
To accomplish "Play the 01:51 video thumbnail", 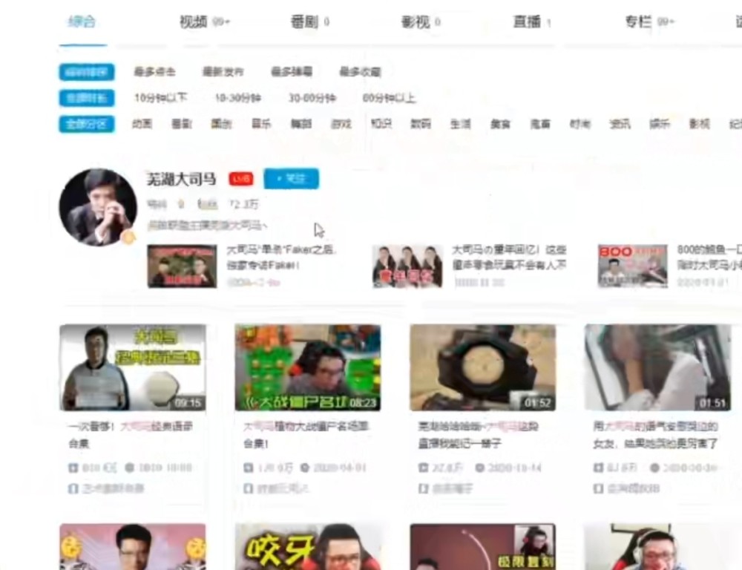I will point(658,367).
